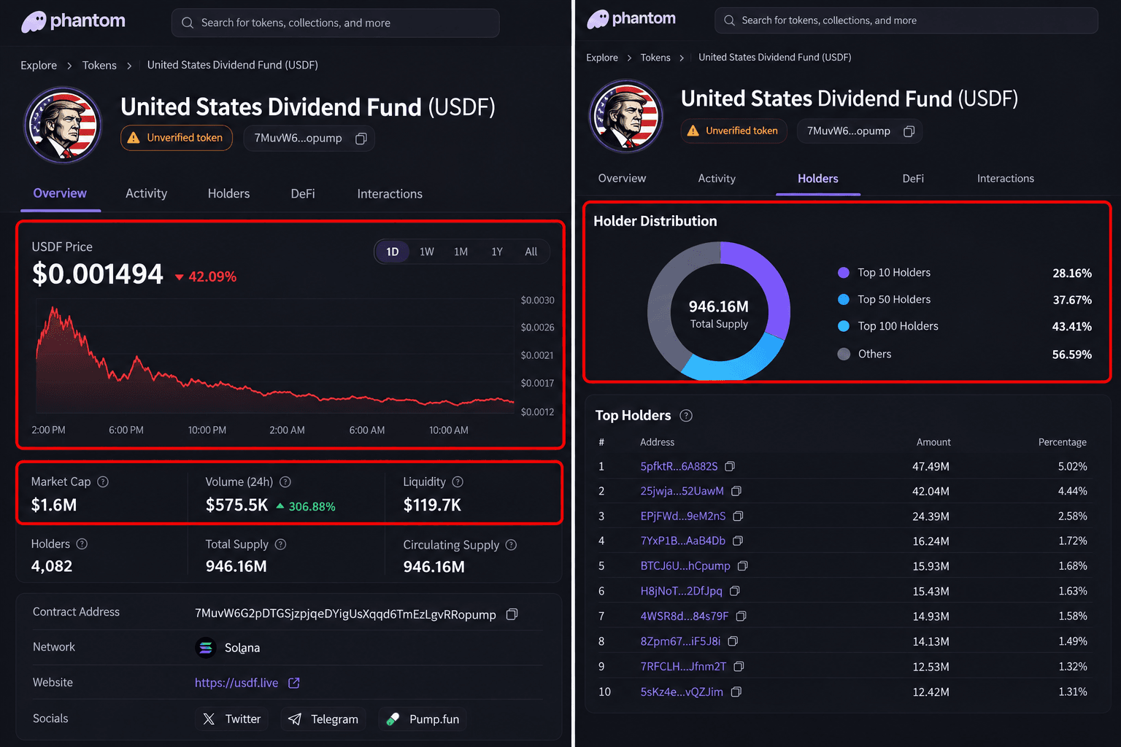The image size is (1121, 747).
Task: Show All-time price range
Action: (x=531, y=252)
